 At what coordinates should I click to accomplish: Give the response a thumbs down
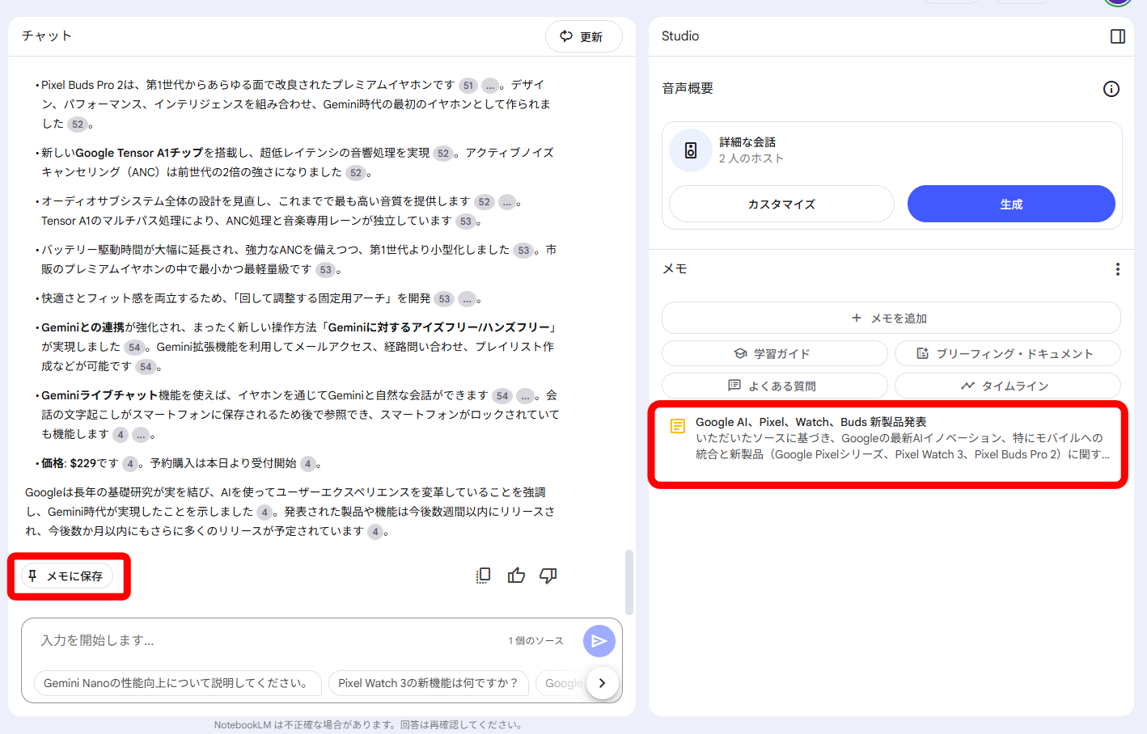[x=548, y=576]
